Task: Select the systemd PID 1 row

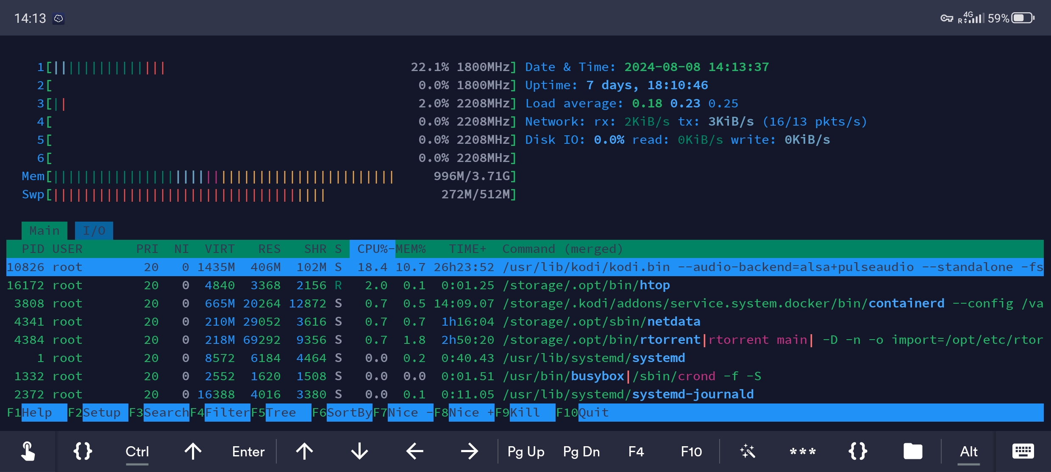Action: 525,358
